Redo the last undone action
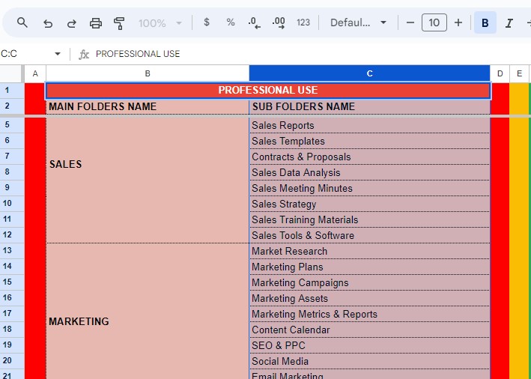 [x=72, y=23]
